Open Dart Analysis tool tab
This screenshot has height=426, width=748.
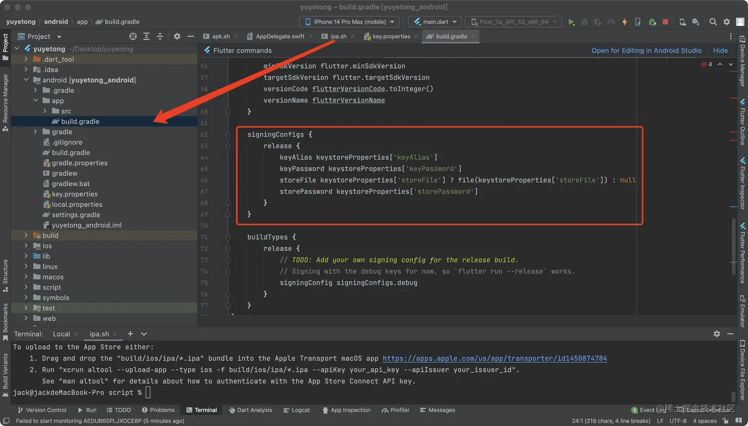pyautogui.click(x=250, y=410)
